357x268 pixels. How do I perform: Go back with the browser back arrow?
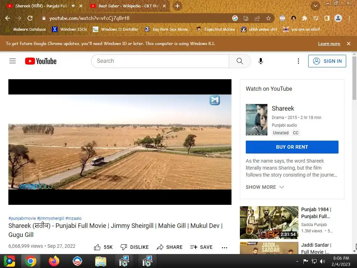(8, 18)
